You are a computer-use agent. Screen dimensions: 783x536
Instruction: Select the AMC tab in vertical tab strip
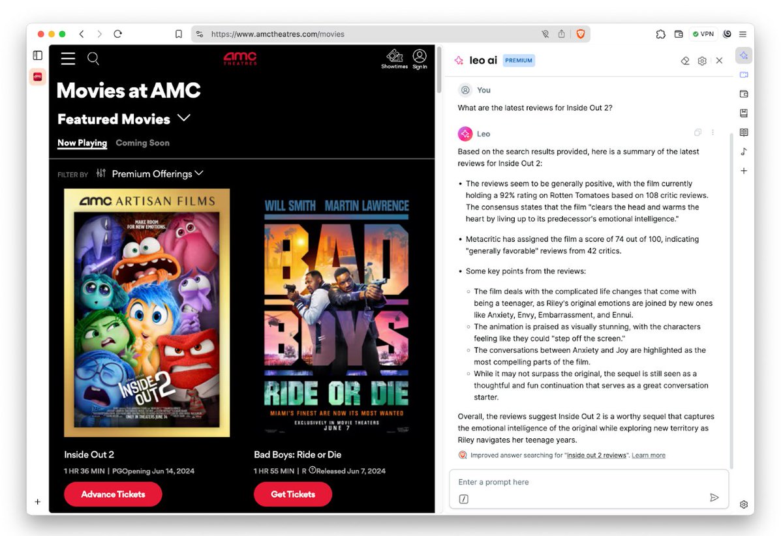click(38, 76)
